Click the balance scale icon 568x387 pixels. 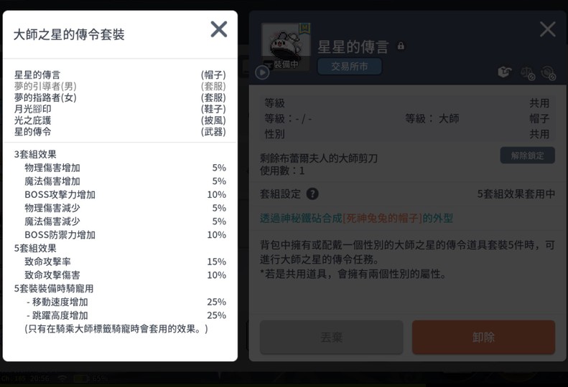pyautogui.click(x=527, y=72)
